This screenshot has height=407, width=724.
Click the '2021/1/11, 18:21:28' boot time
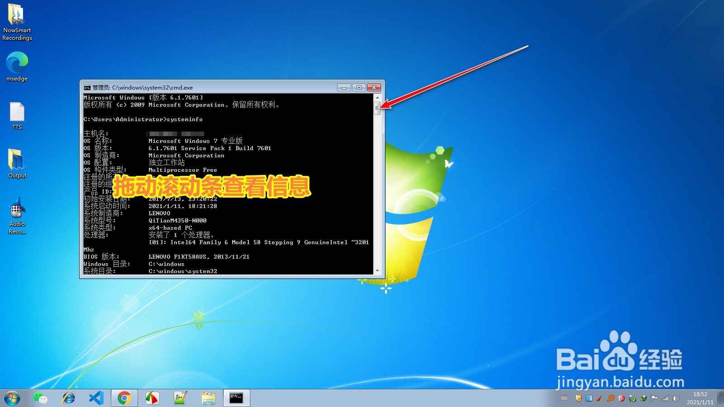183,206
